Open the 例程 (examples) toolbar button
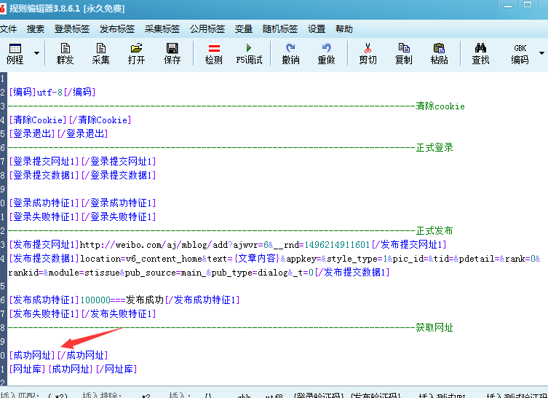 pos(15,53)
